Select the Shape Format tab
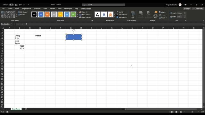Viewport: 205px width, 115px height. pyautogui.click(x=86, y=9)
